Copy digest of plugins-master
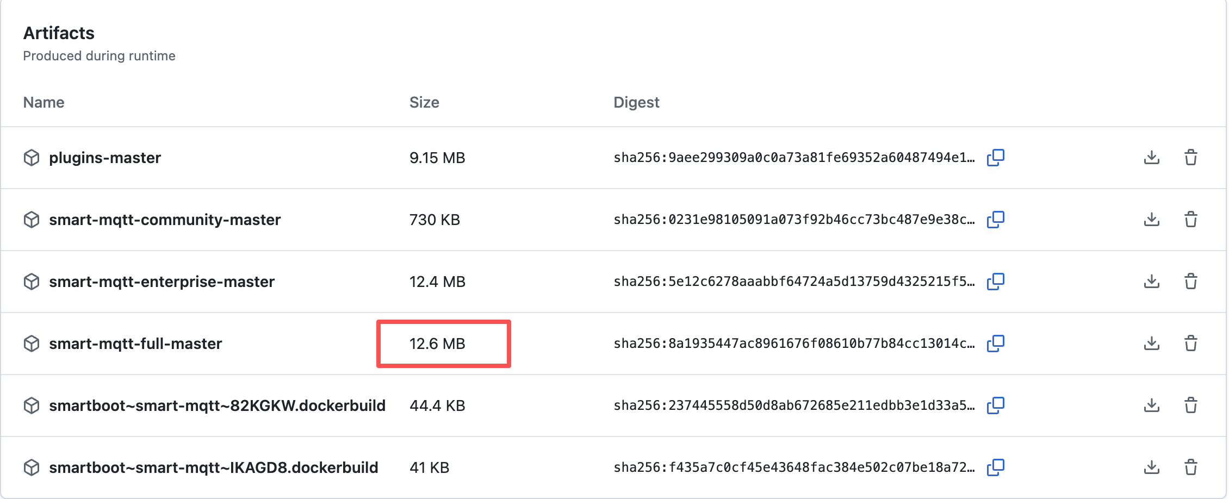 995,158
